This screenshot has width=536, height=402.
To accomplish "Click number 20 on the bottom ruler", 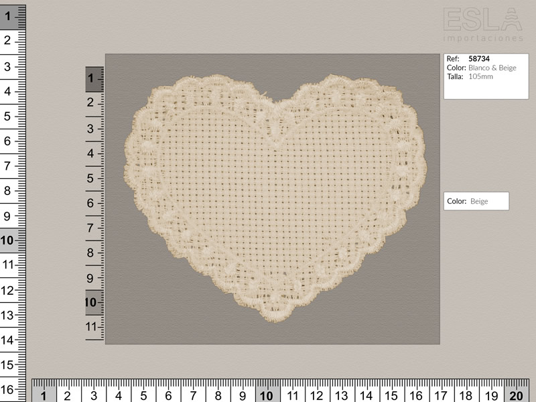I will pyautogui.click(x=516, y=396).
